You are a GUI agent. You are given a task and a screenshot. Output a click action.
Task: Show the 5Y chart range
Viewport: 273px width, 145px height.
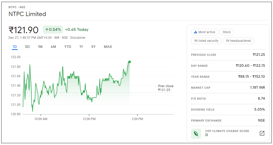(93, 47)
